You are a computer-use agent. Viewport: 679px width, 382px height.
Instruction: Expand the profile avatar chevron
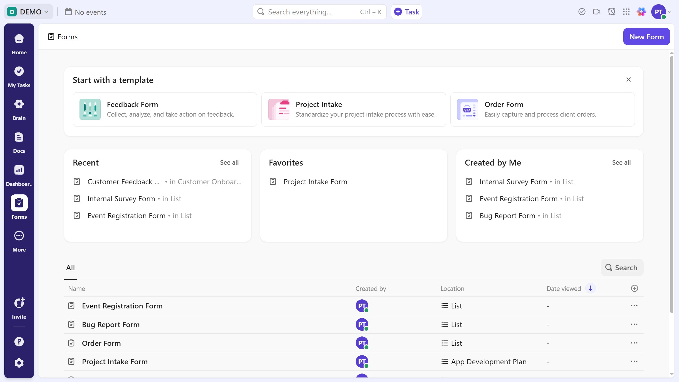(670, 12)
